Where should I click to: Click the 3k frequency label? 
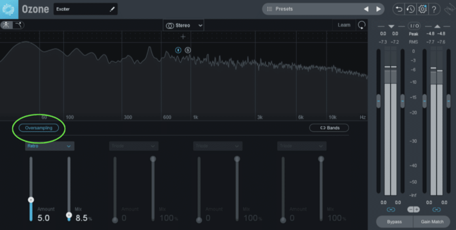tap(260, 117)
